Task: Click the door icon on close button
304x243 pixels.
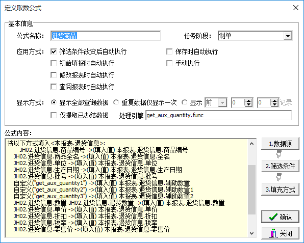Action: tap(273, 233)
